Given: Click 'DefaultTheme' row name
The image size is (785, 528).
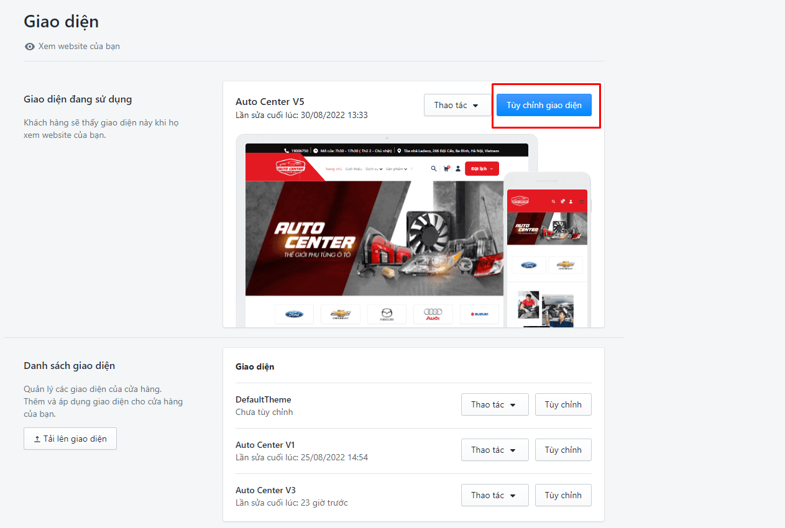Looking at the screenshot, I should coord(264,399).
